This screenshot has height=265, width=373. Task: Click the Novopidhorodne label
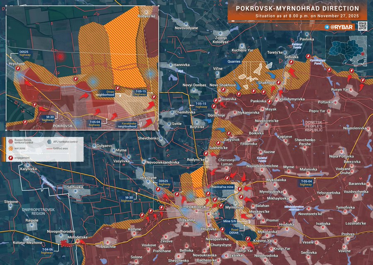(x=61, y=231)
